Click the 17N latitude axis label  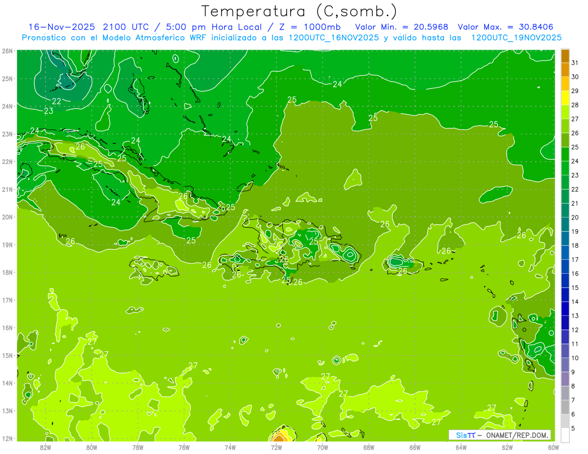(x=7, y=300)
